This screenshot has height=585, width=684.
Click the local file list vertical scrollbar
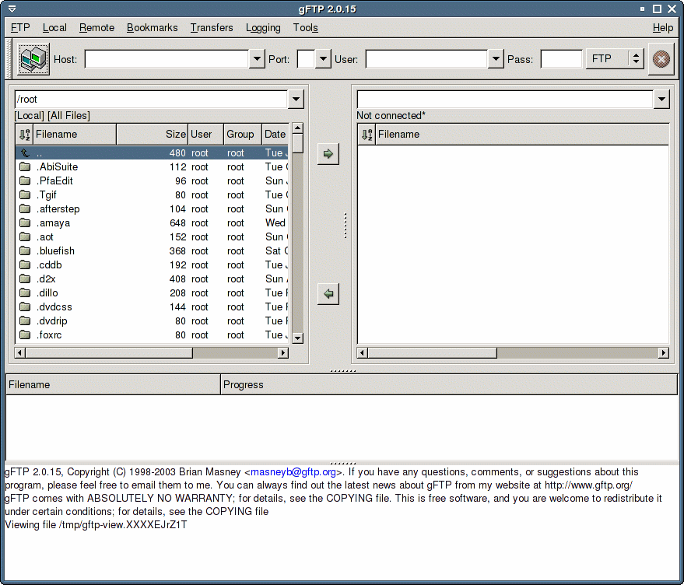point(297,233)
